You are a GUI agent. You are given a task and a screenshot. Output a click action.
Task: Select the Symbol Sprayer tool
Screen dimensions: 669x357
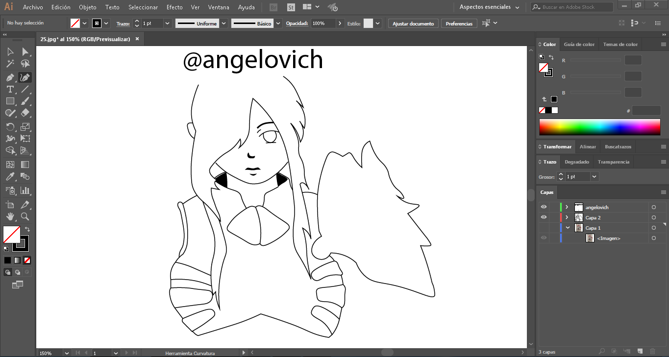10,190
